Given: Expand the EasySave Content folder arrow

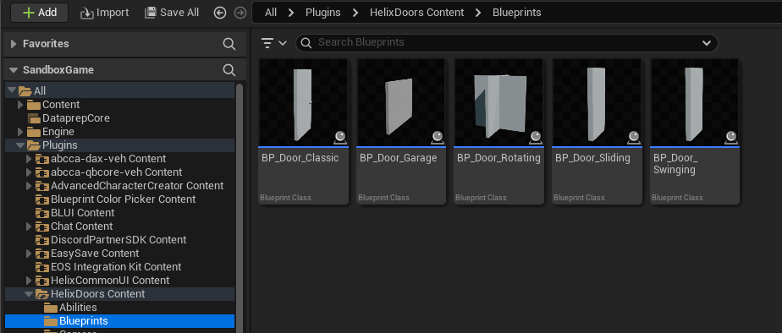Looking at the screenshot, I should 29,254.
